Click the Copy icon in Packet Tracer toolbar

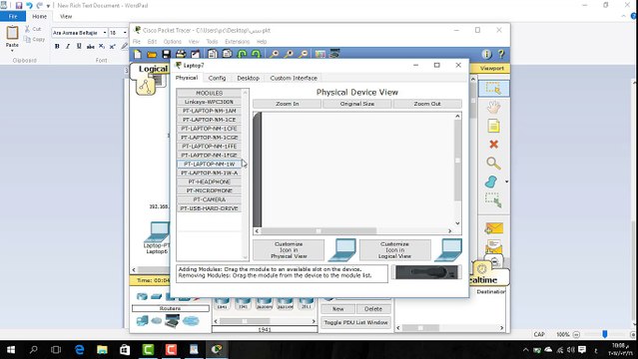point(212,54)
